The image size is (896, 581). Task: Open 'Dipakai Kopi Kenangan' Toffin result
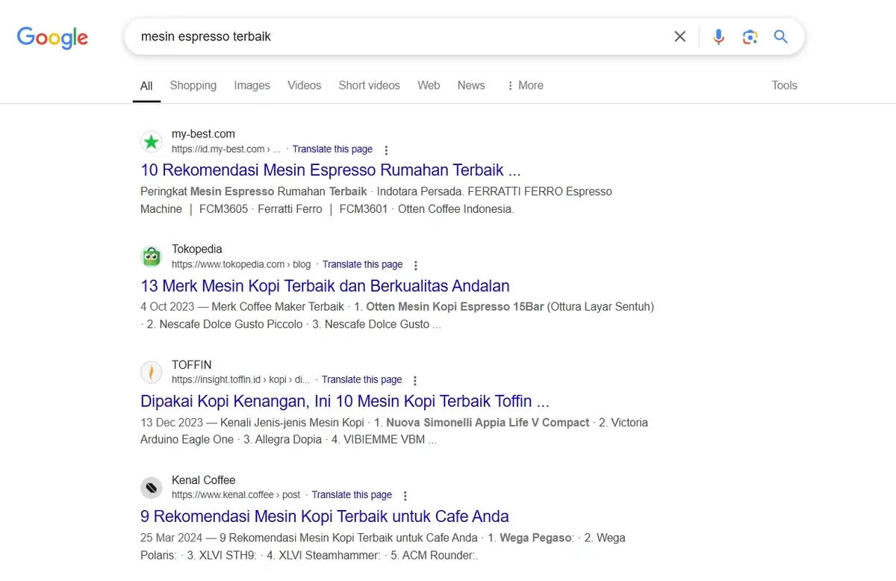(345, 401)
